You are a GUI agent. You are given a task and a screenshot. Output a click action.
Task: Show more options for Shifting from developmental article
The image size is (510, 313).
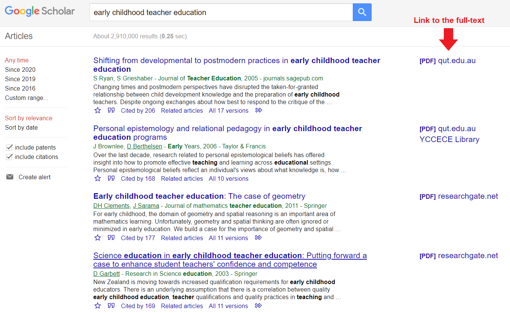(258, 110)
